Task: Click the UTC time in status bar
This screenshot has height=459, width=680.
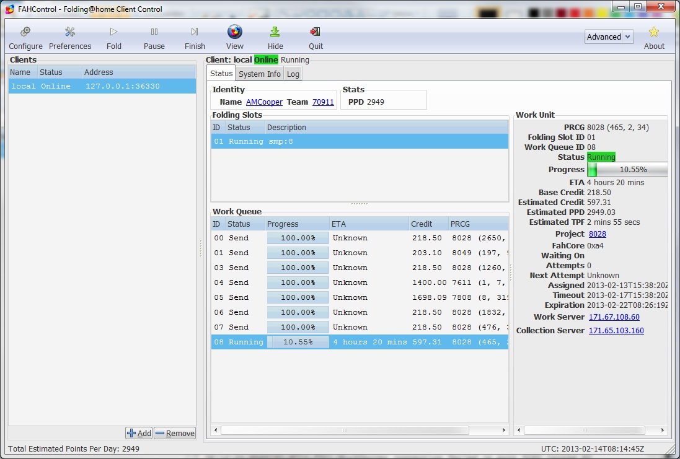Action: [x=593, y=449]
